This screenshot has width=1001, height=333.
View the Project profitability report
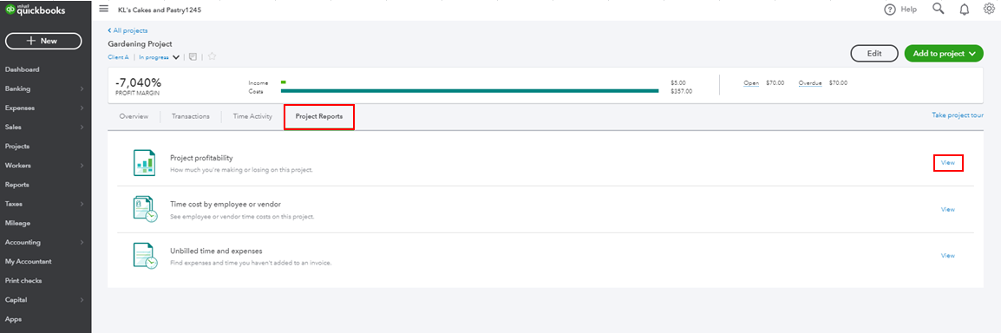tap(948, 163)
